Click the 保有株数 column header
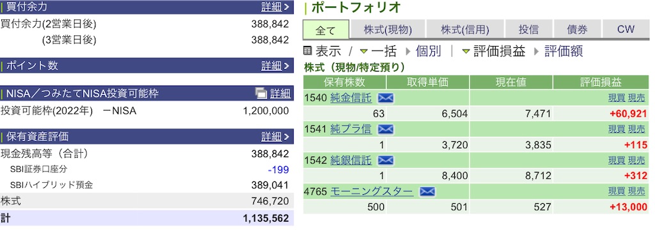 click(x=345, y=82)
